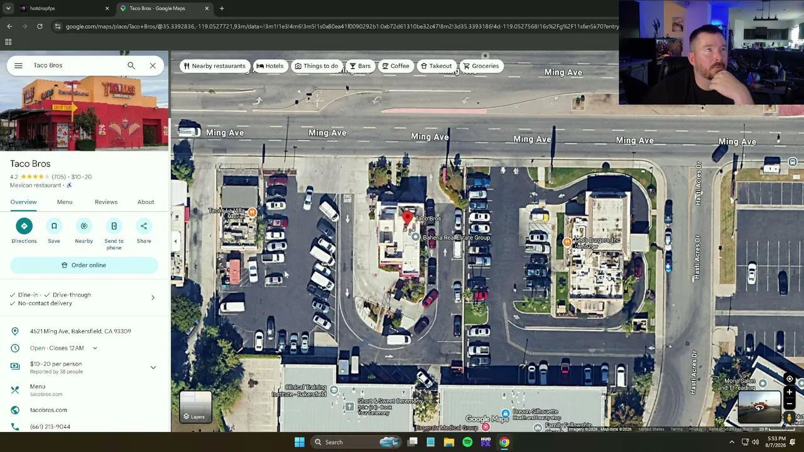
Task: Show hidden system tray icons
Action: pyautogui.click(x=732, y=442)
